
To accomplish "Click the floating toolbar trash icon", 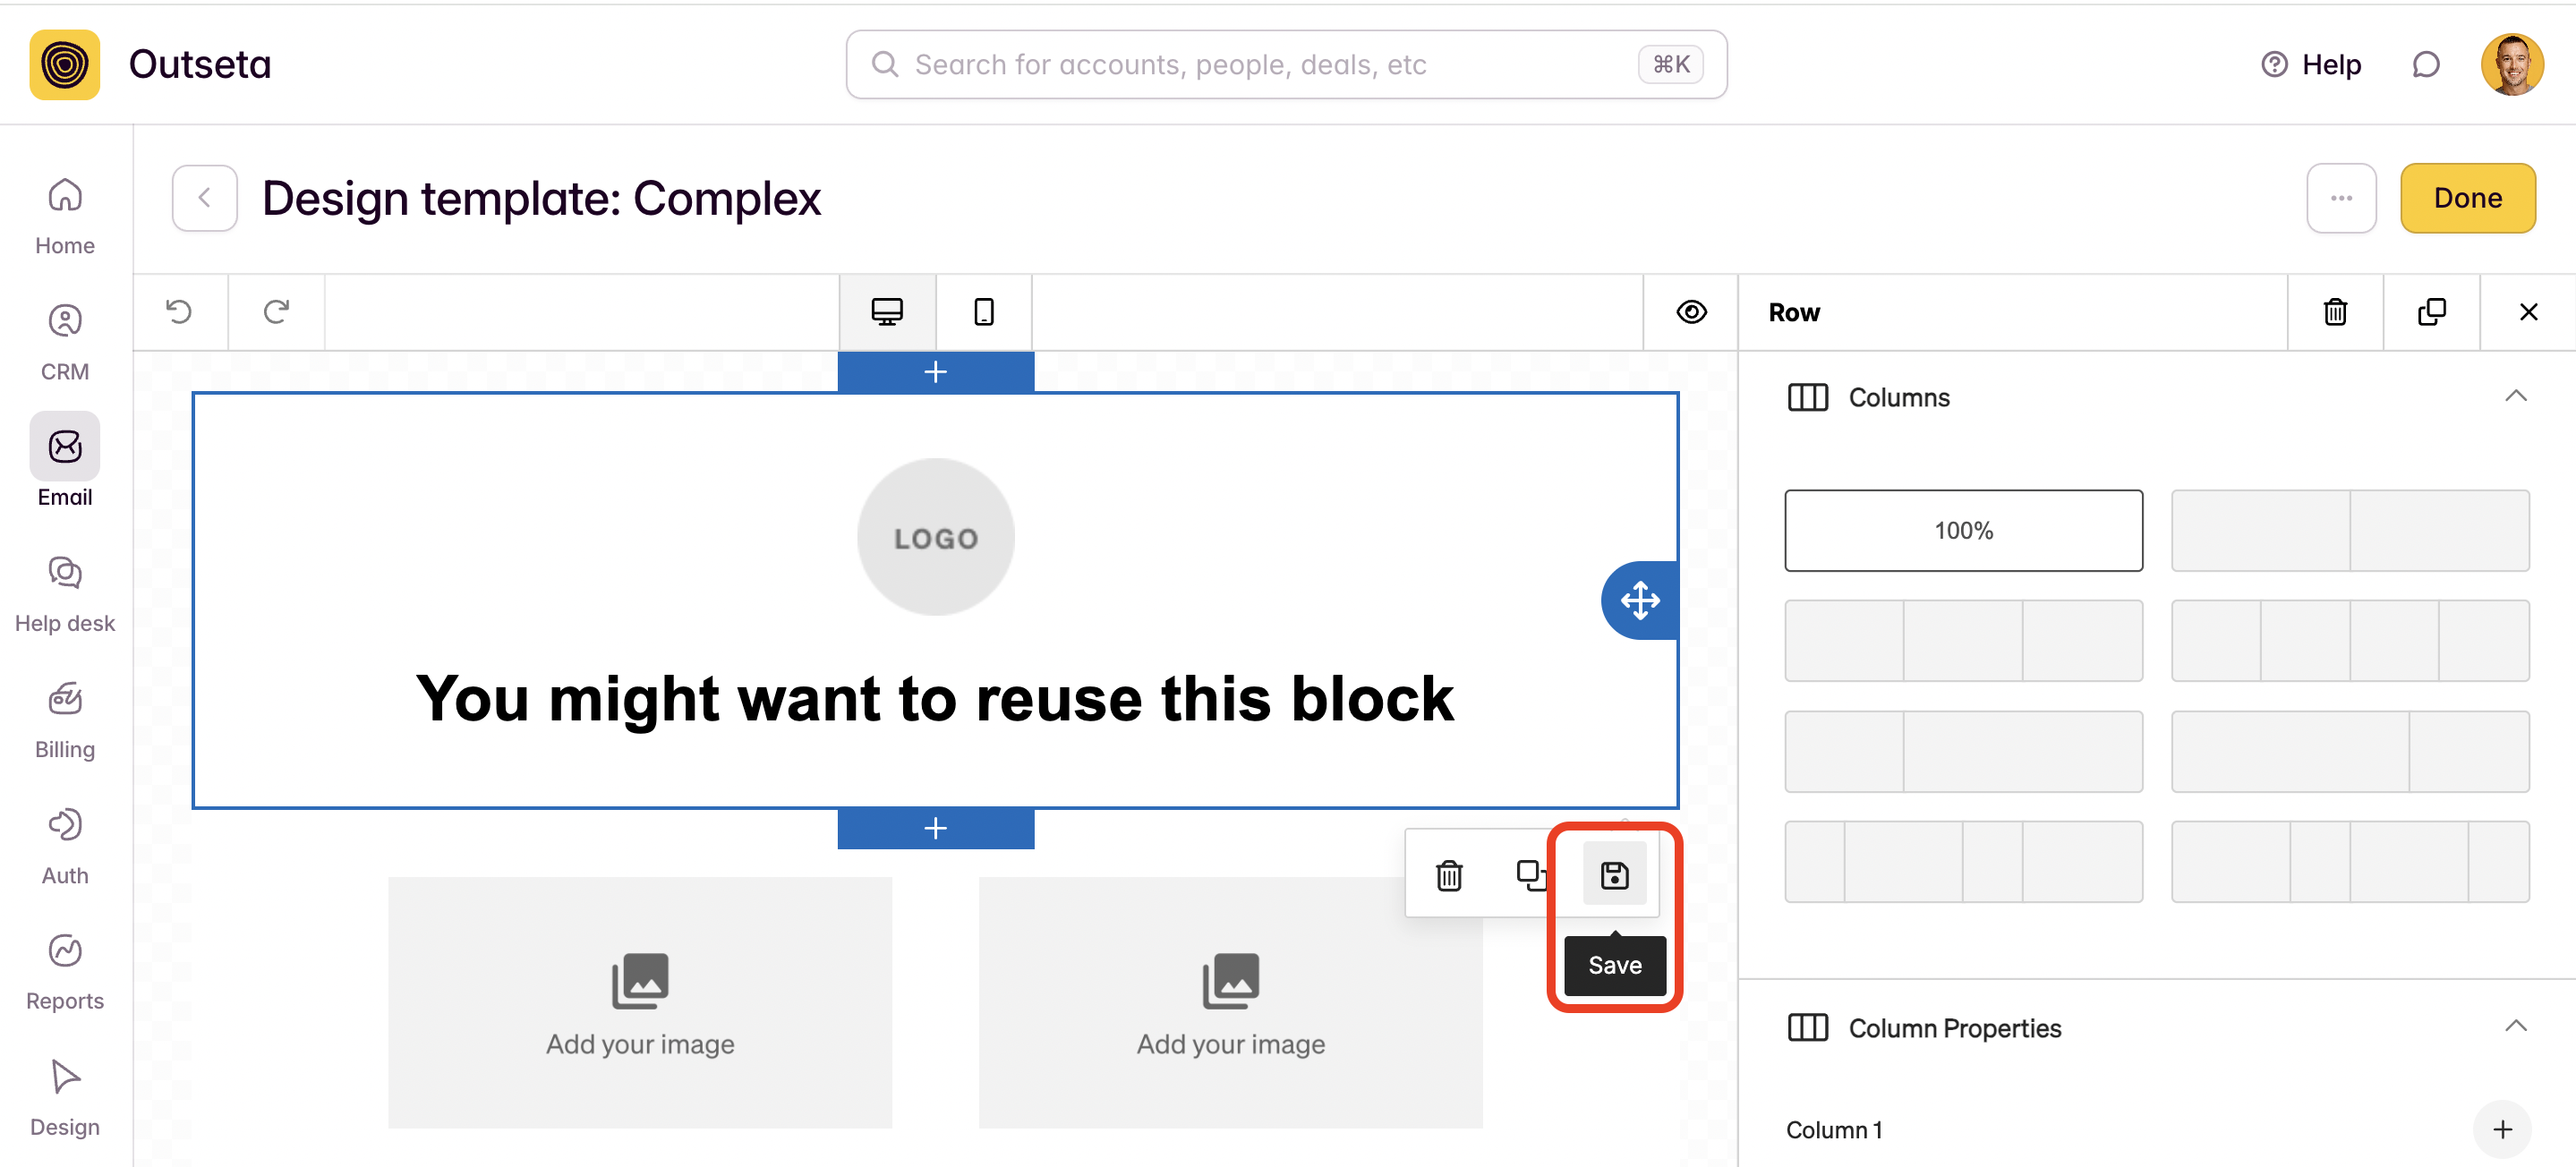I will click(1449, 875).
